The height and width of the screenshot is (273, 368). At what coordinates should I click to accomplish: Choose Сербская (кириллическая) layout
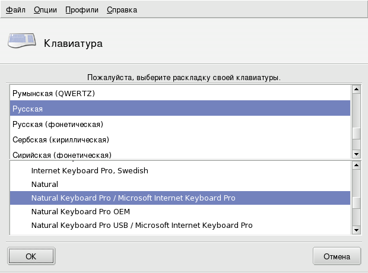tap(61, 139)
